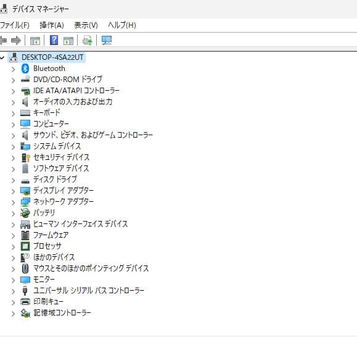
Task: Click the battery icon beside バッテリ
Action: [x=25, y=213]
